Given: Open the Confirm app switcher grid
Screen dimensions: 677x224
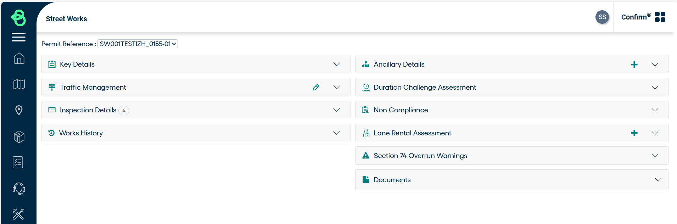Looking at the screenshot, I should coord(660,17).
